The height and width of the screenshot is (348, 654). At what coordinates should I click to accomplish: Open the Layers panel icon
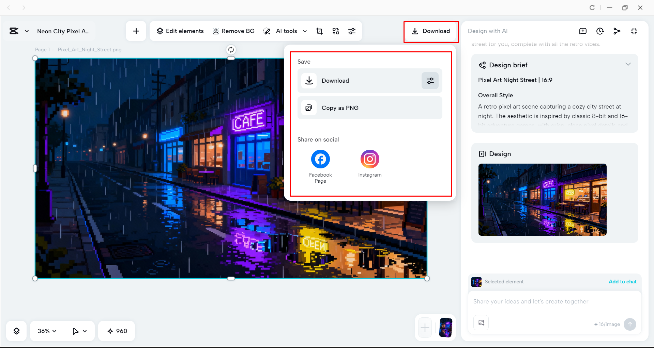16,331
